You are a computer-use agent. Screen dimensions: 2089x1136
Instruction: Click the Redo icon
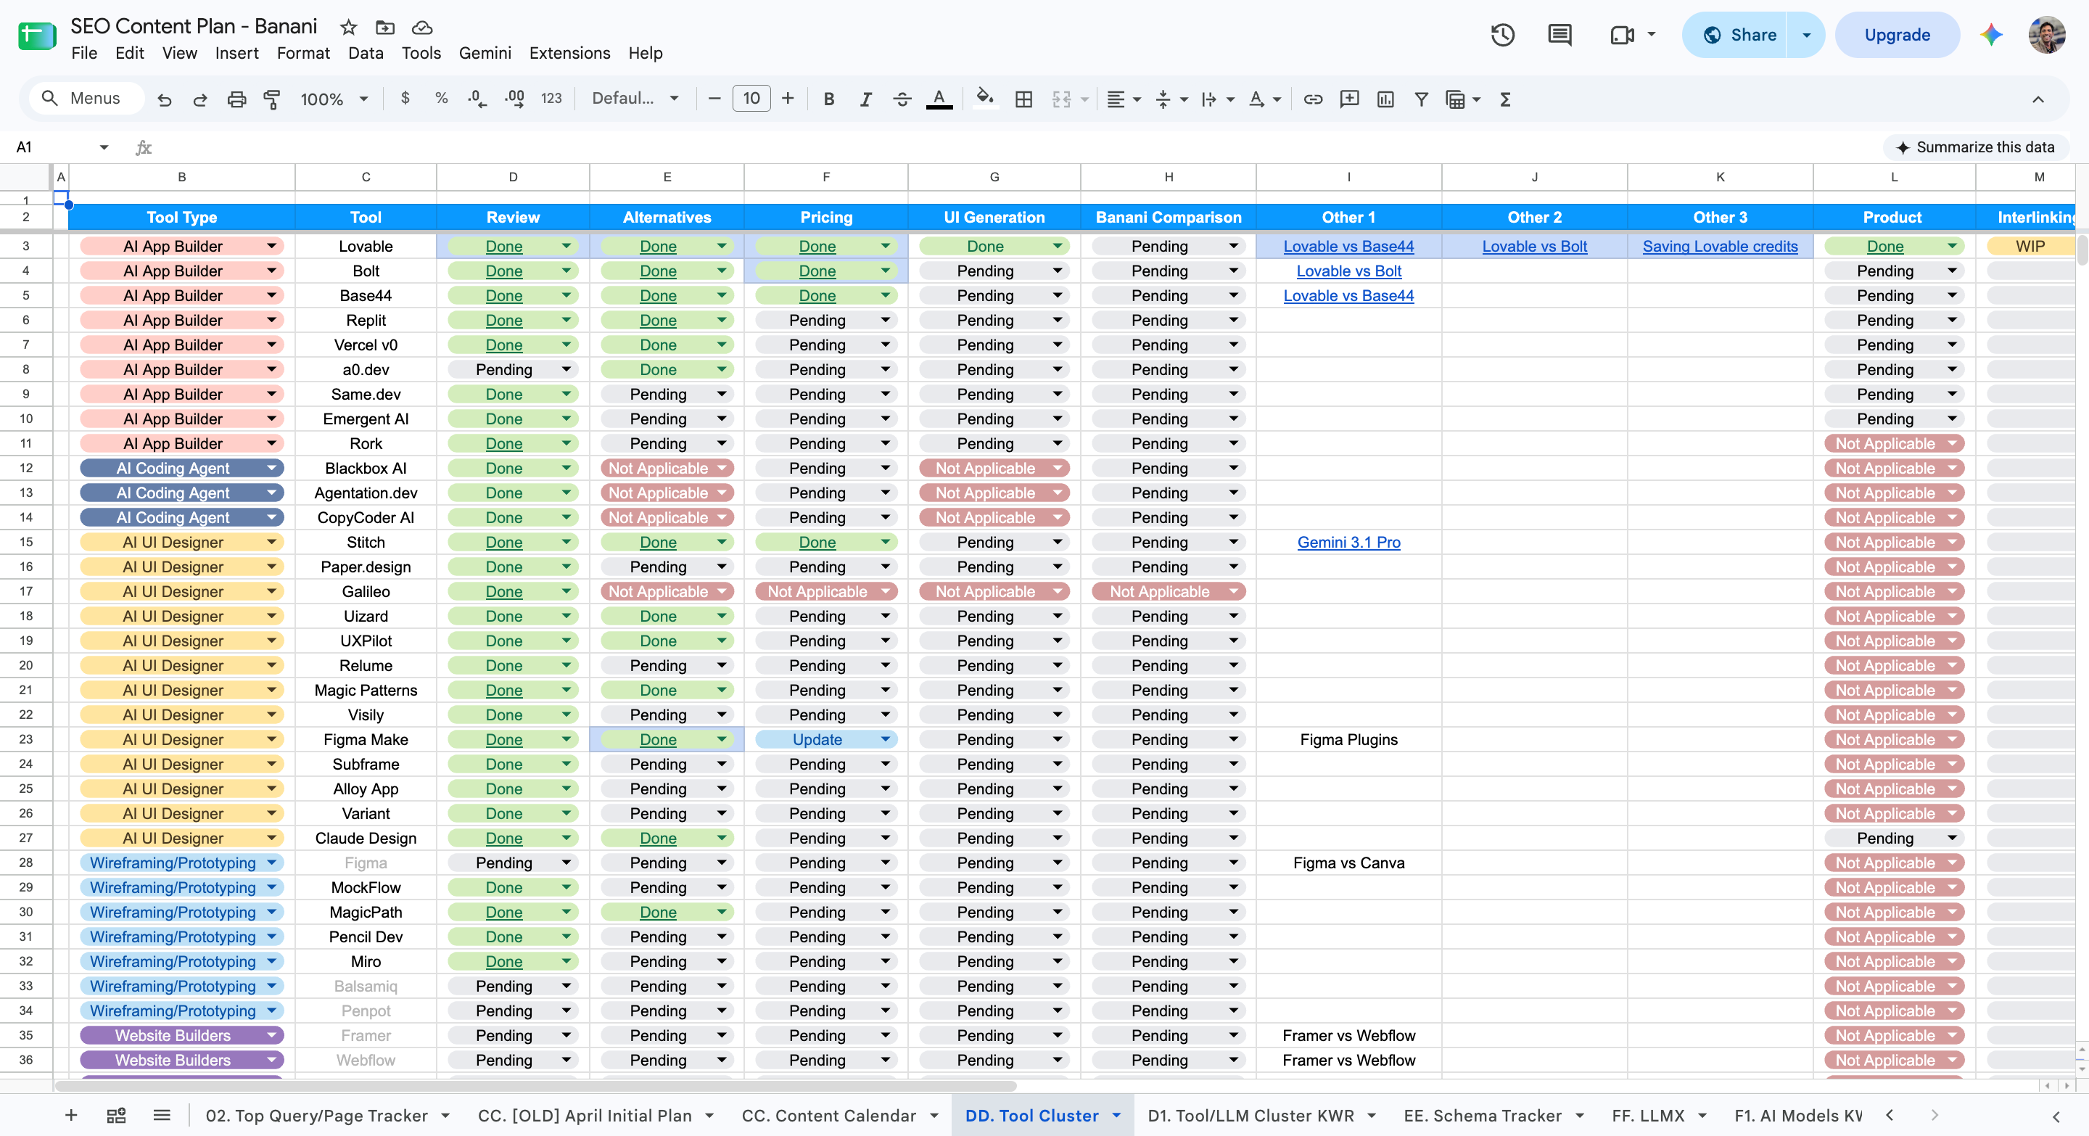tap(199, 99)
